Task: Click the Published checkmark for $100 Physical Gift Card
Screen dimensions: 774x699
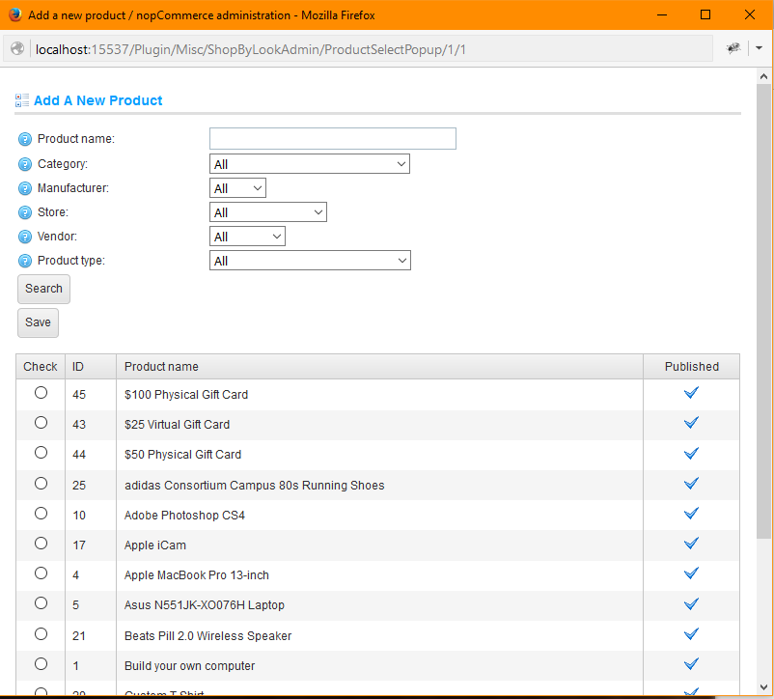Action: pyautogui.click(x=691, y=392)
